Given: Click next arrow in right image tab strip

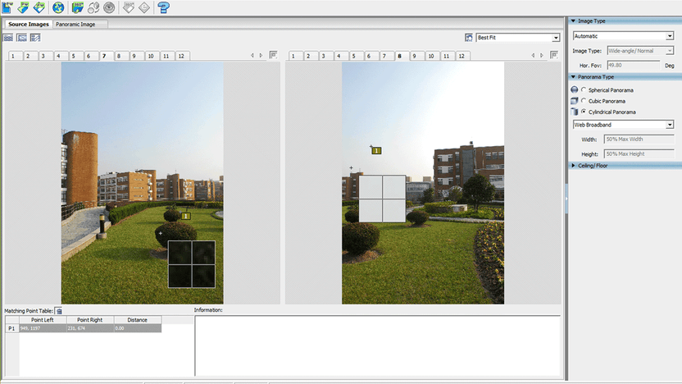Looking at the screenshot, I should tap(542, 55).
